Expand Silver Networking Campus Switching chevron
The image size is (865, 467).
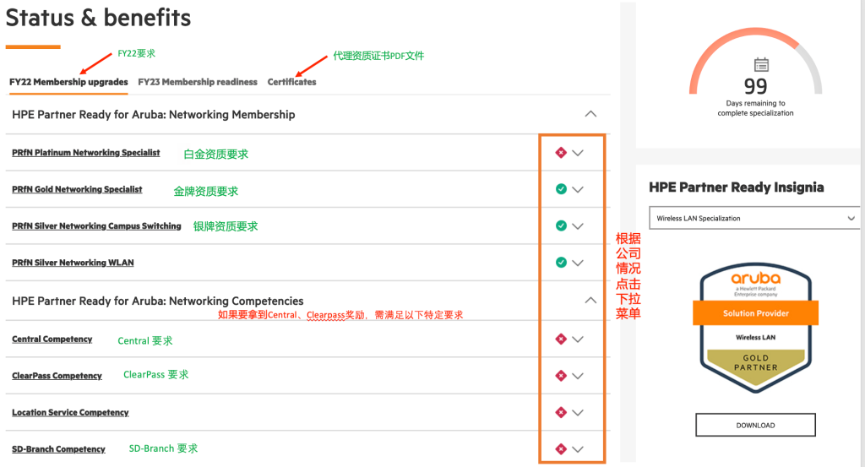[x=578, y=226]
